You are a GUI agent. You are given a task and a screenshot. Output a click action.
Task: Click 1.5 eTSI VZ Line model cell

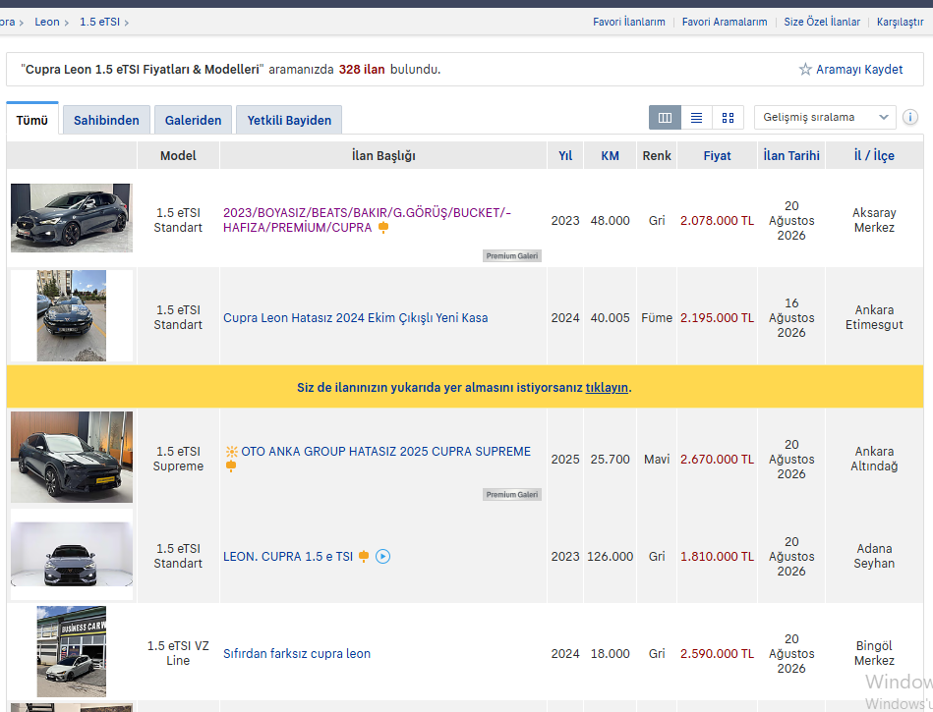click(178, 653)
